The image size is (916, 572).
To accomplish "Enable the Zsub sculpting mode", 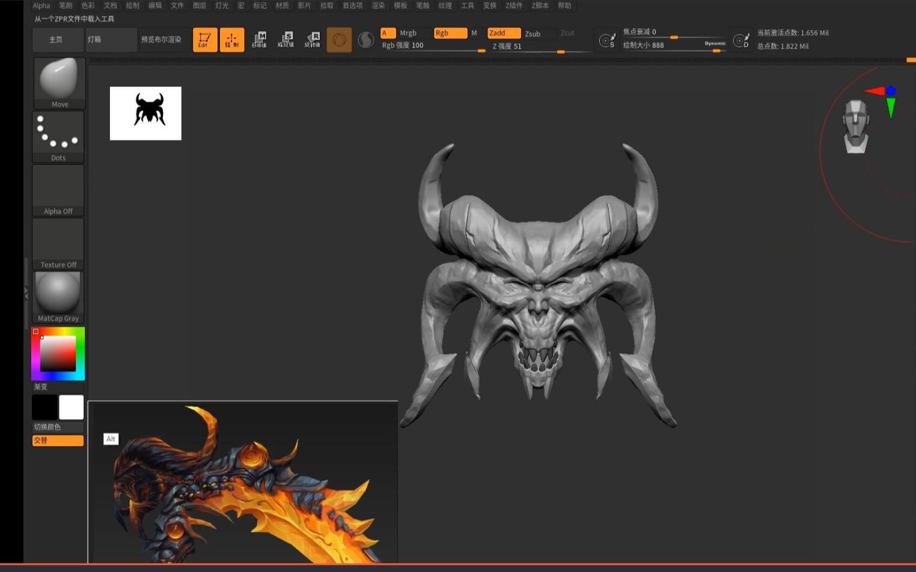I will click(x=534, y=34).
